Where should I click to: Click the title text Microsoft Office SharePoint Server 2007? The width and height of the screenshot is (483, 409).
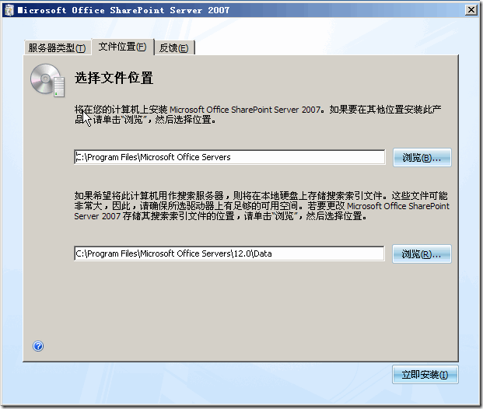pos(123,10)
